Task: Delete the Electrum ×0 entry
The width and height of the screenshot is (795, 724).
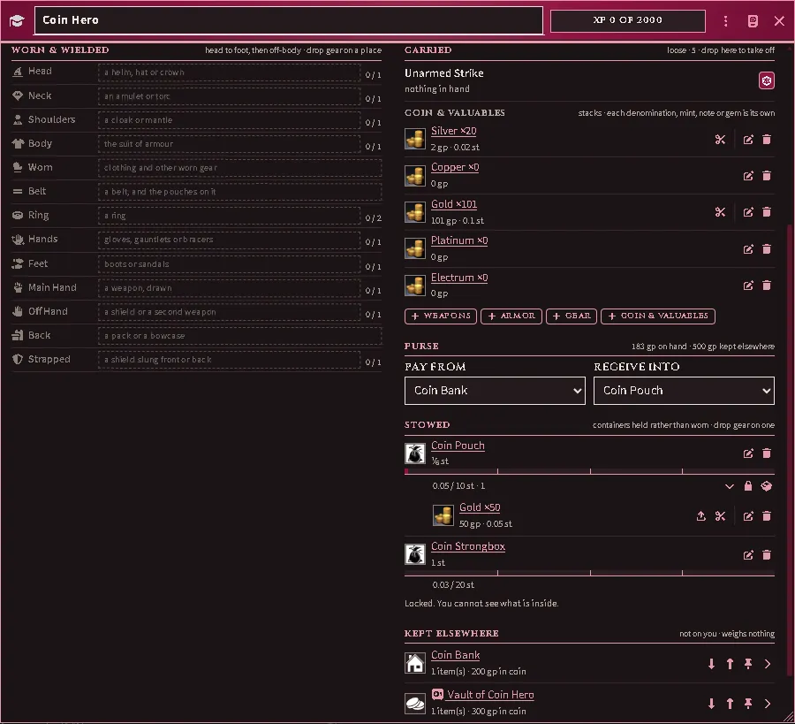Action: click(767, 286)
